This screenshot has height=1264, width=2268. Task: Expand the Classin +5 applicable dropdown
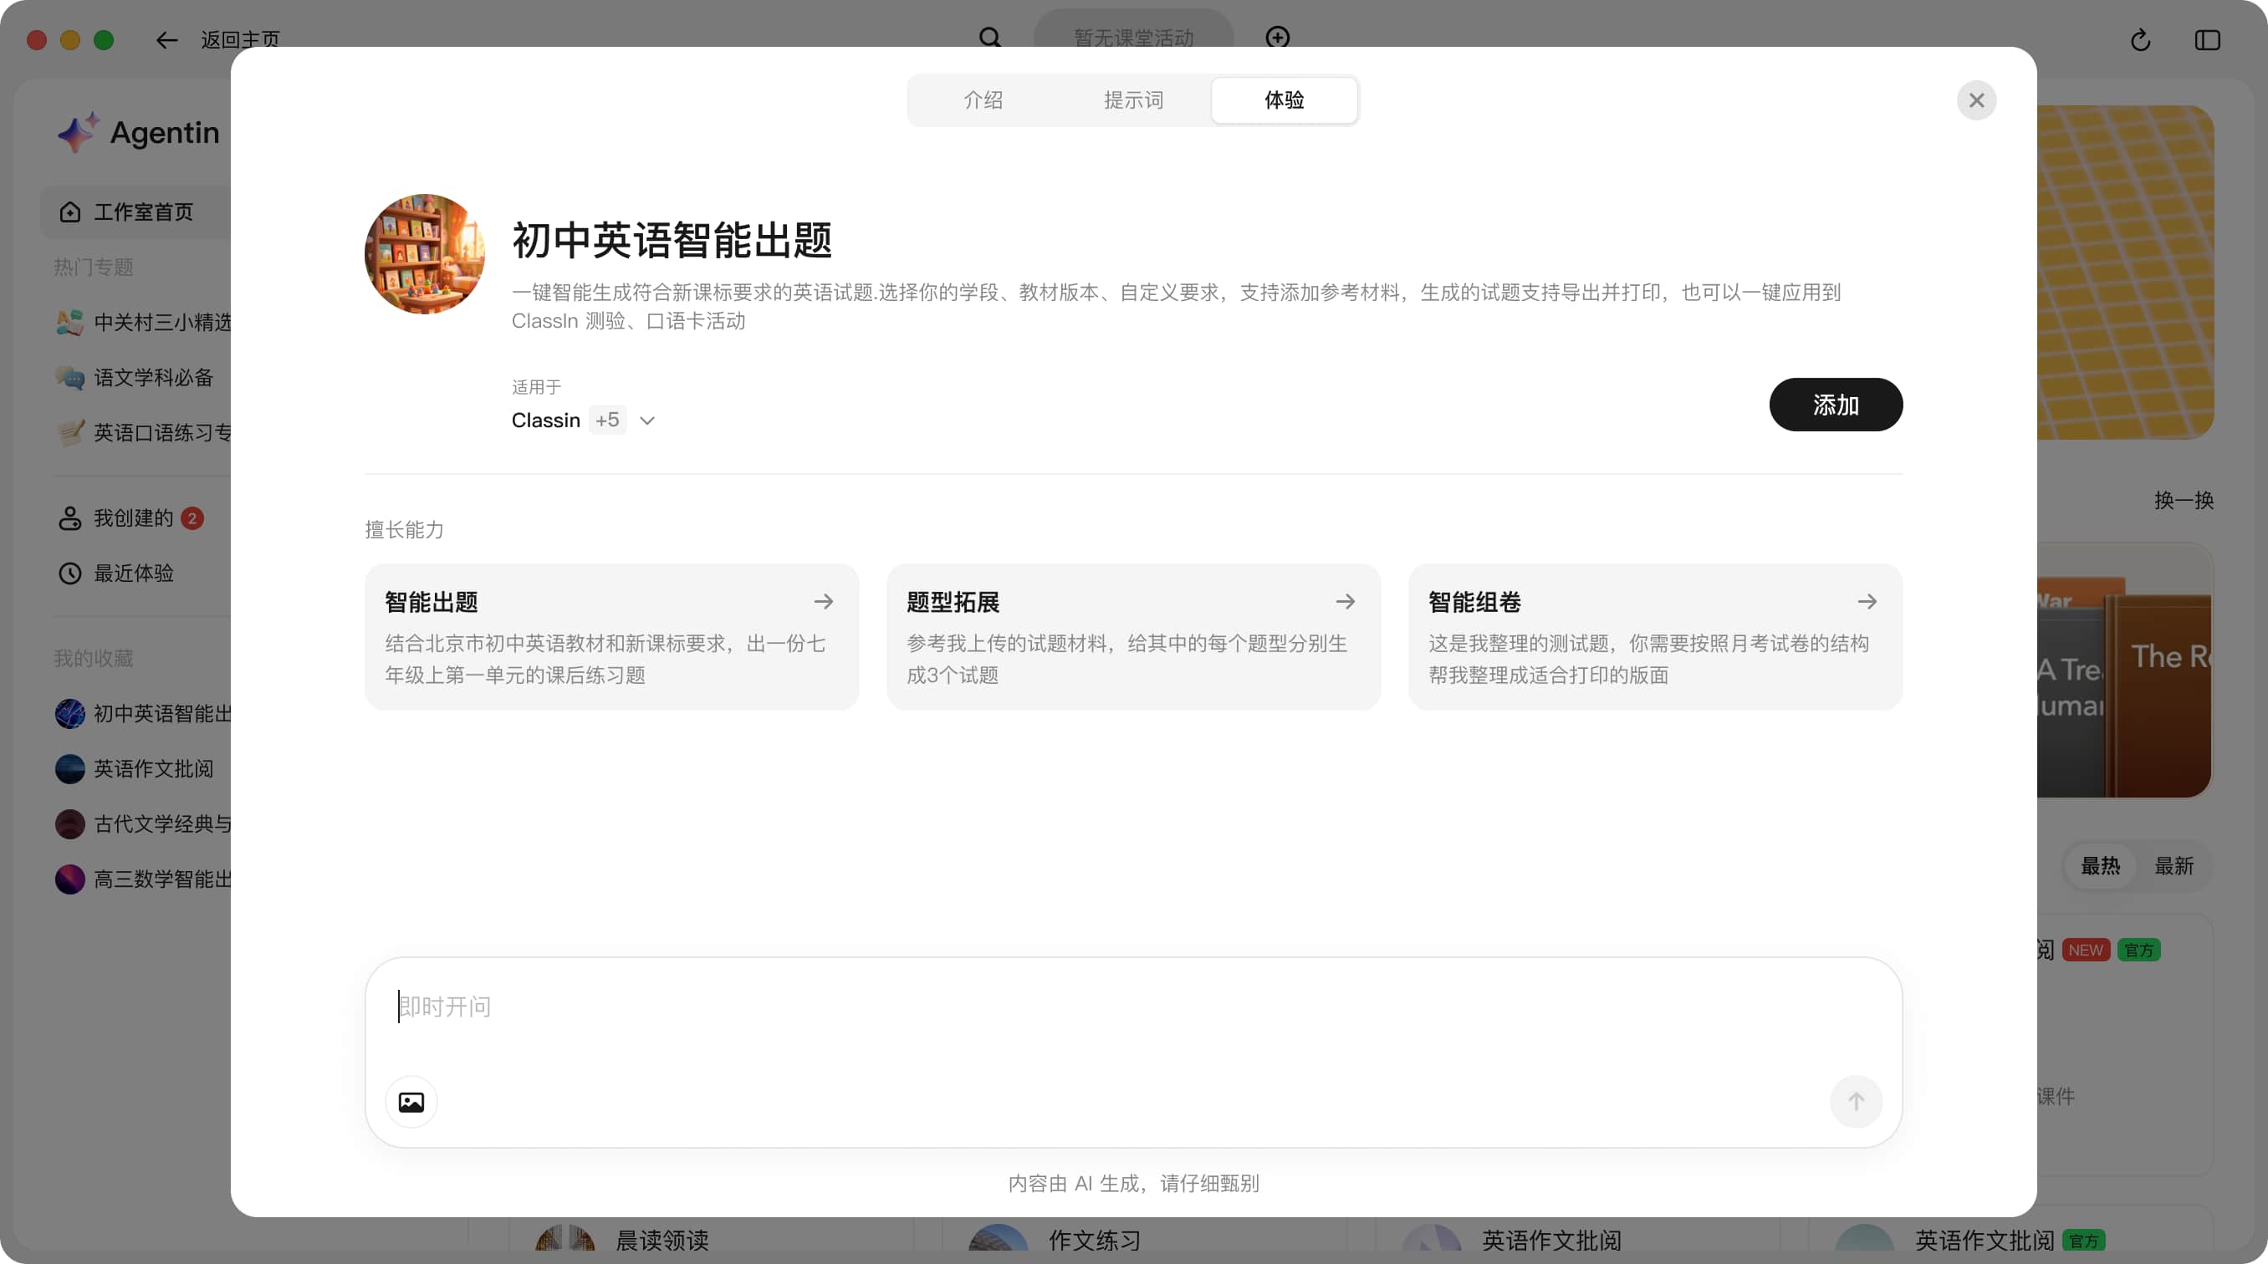pos(647,420)
